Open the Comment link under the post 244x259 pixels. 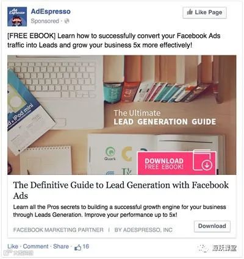coord(35,246)
